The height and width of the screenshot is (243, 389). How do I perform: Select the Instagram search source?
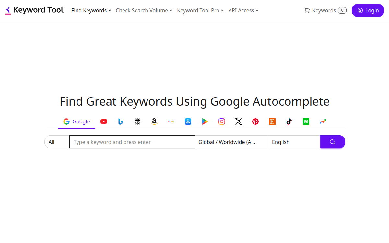pos(221,121)
